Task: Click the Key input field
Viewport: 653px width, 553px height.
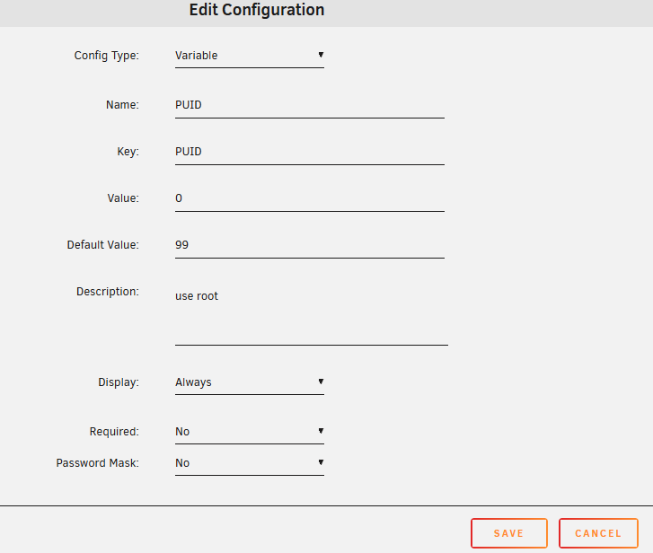Action: click(310, 152)
